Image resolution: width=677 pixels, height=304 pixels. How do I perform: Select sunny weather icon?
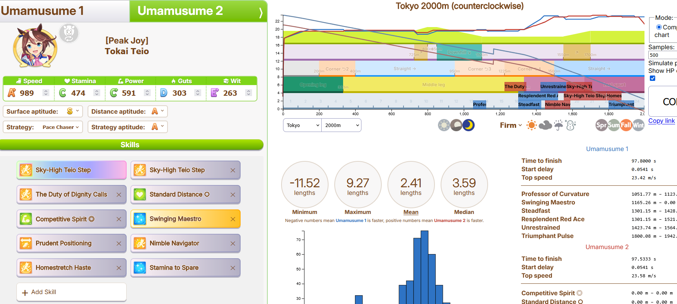(x=532, y=125)
